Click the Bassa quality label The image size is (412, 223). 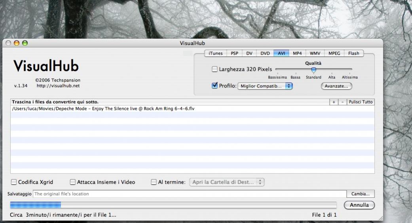coord(295,77)
